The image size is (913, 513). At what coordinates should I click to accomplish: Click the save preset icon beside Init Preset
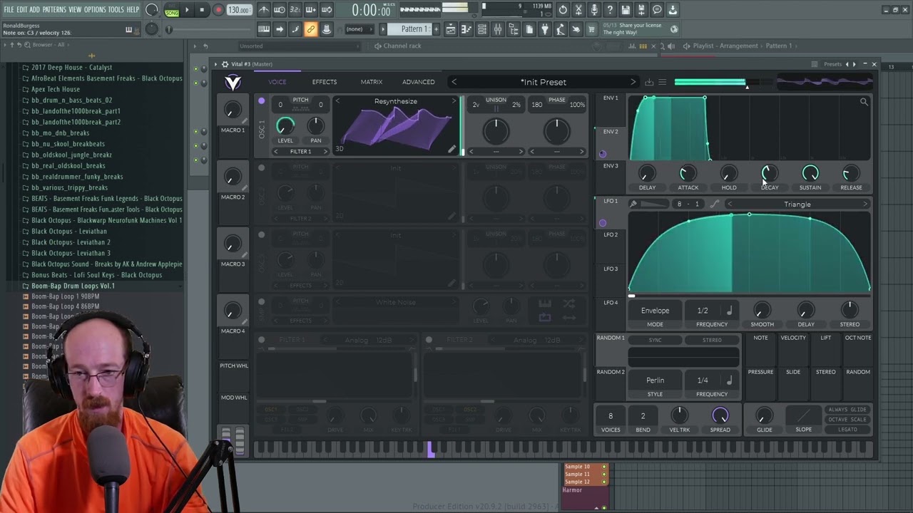(x=649, y=82)
